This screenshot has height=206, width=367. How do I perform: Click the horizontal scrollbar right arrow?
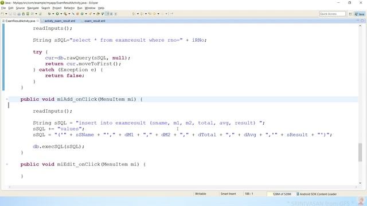[356, 187]
